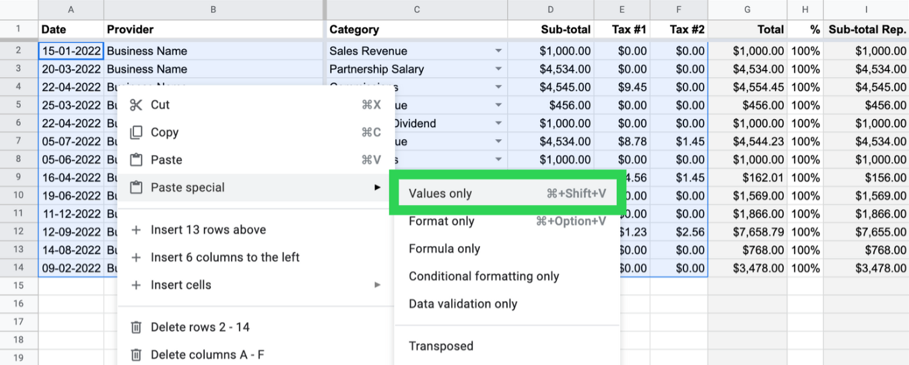Click the Paste clipboard icon
Viewport: 909px width, 365px height.
[x=136, y=160]
